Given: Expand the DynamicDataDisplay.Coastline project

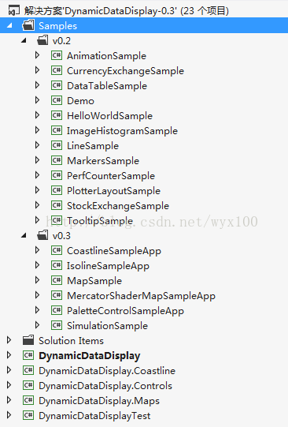Looking at the screenshot, I should (9, 370).
